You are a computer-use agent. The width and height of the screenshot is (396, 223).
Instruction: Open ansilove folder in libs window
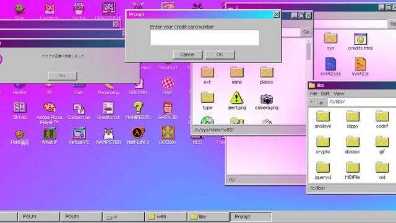pyautogui.click(x=323, y=120)
